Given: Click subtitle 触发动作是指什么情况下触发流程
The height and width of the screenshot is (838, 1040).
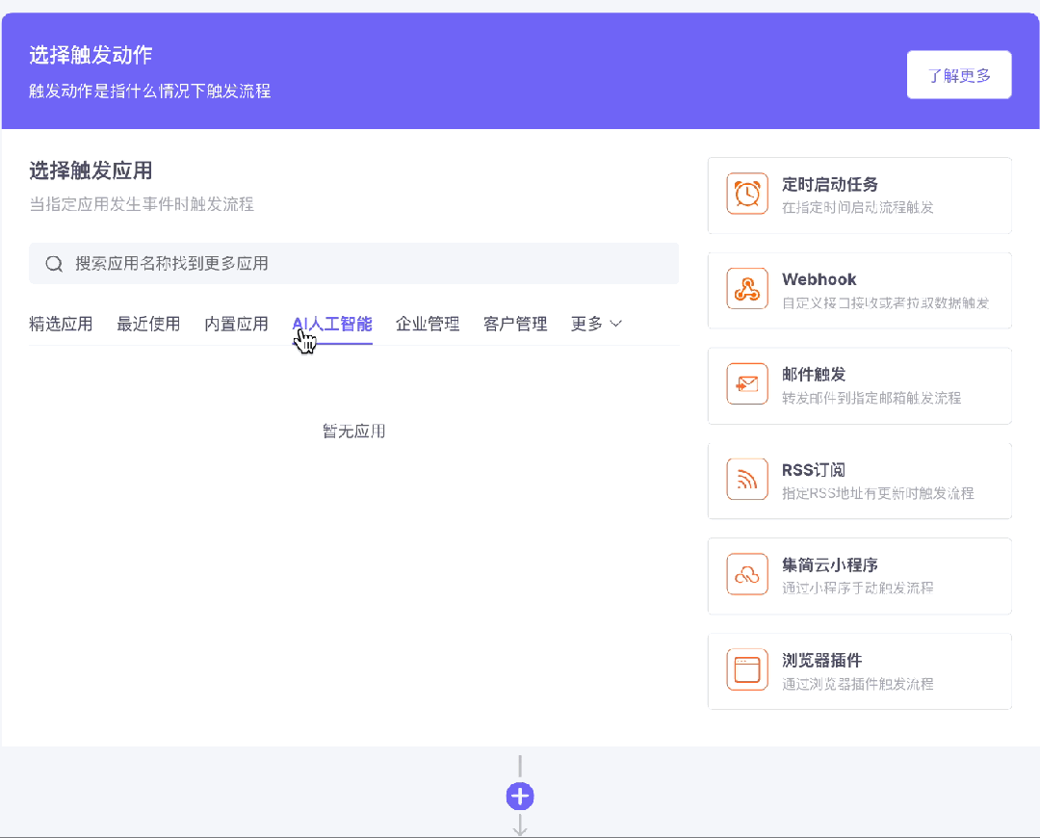Looking at the screenshot, I should (x=150, y=91).
